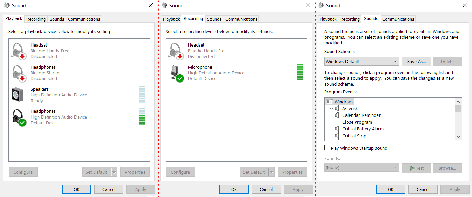Viewport: 472px width, 197px height.
Task: Switch to Playback tab in Sounds window
Action: pos(328,19)
